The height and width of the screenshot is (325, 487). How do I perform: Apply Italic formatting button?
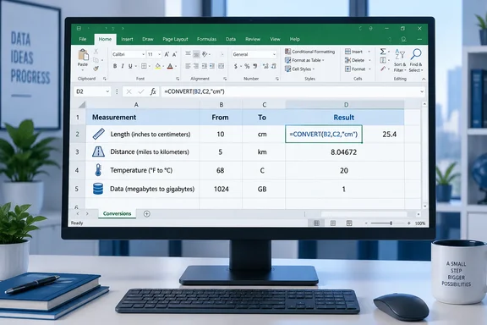pyautogui.click(x=123, y=66)
